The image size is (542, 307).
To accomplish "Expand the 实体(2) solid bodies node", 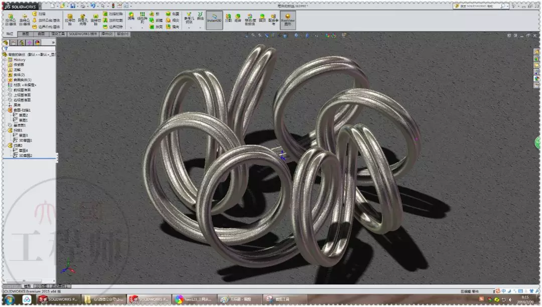I will coord(5,75).
